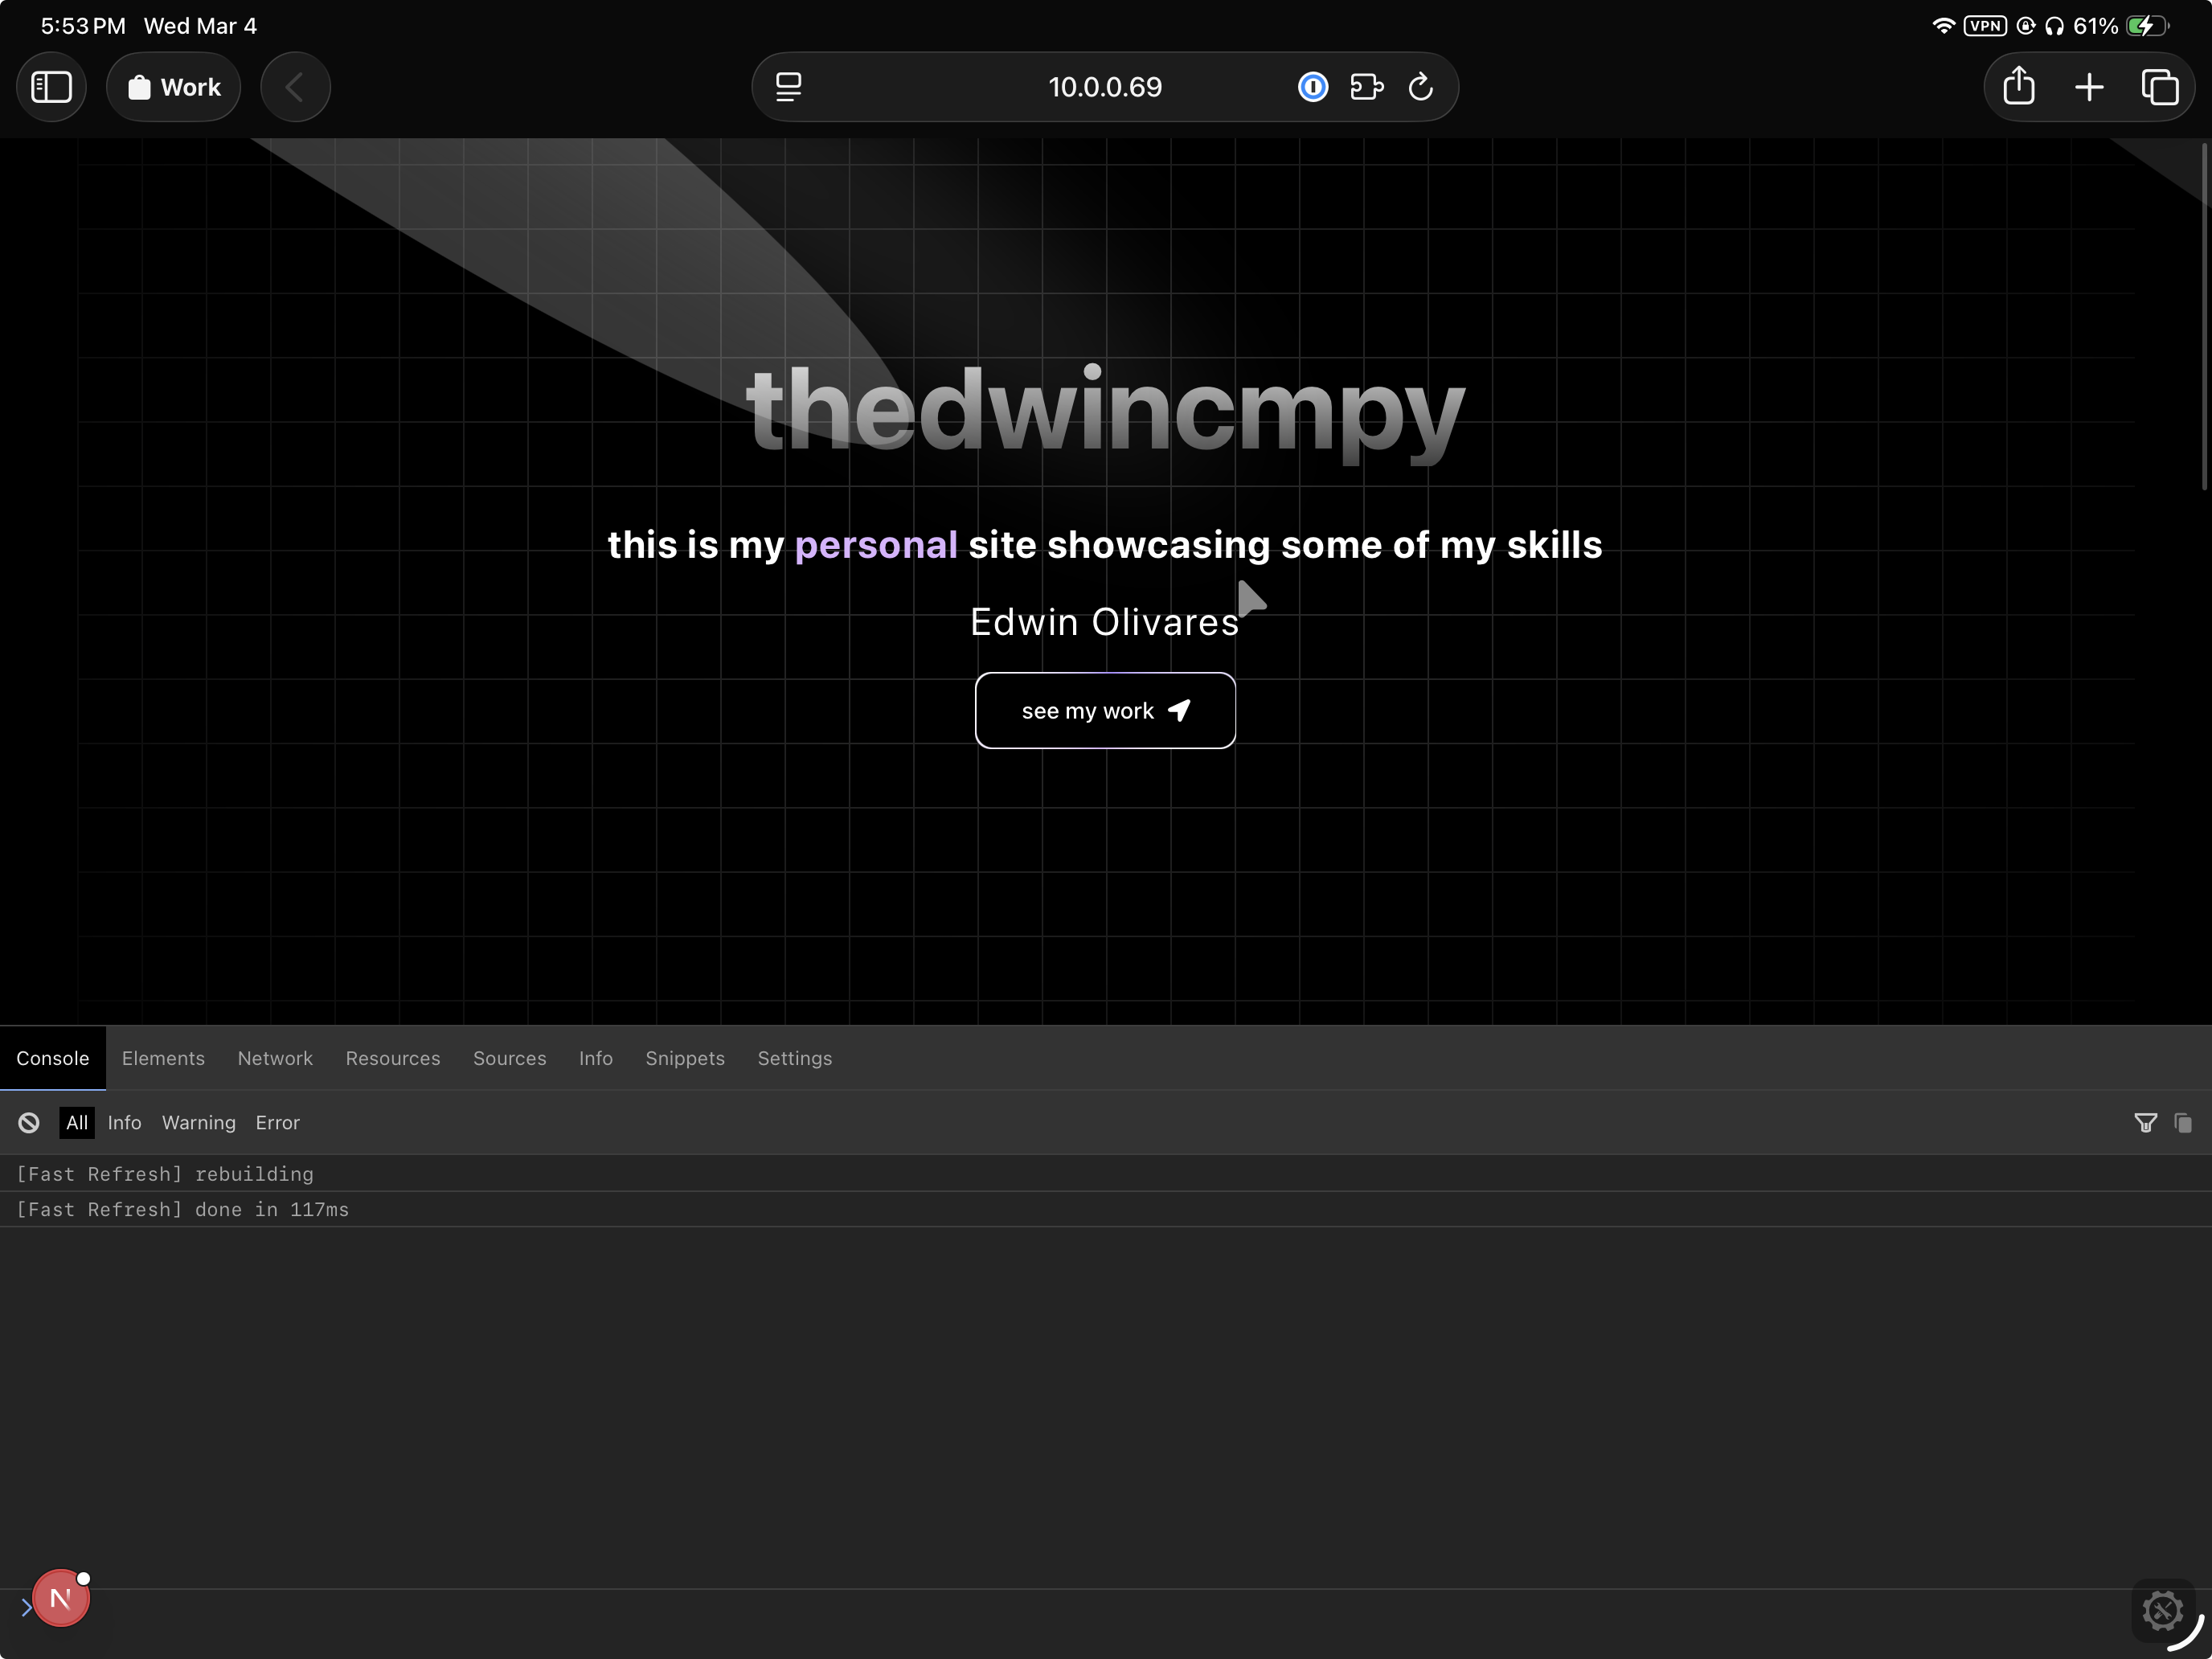Screen dimensions: 2212x1659
Task: Filter console logs by Error
Action: (x=277, y=1123)
